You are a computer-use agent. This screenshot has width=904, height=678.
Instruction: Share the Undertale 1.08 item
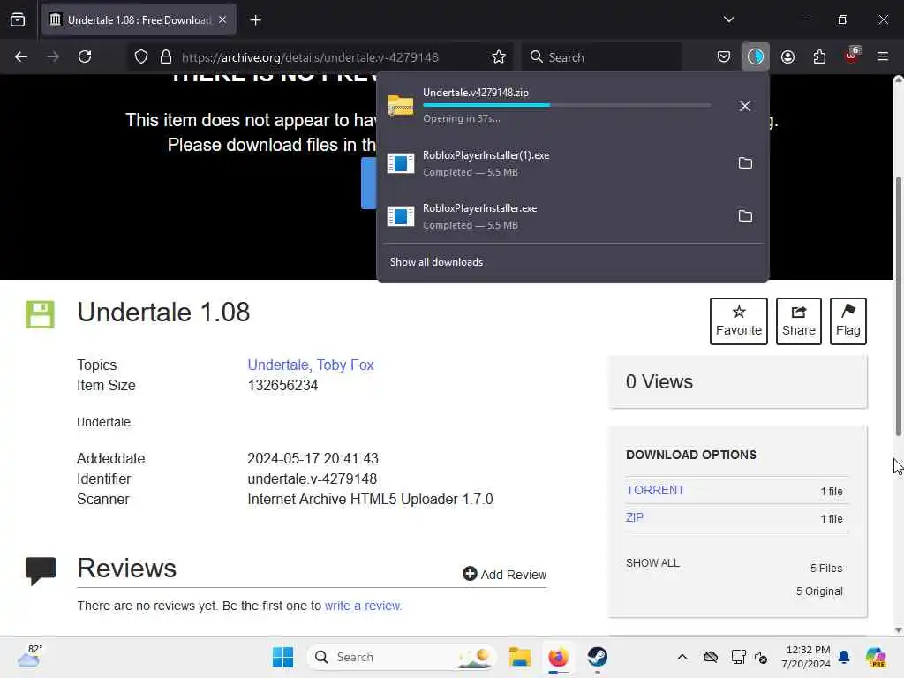pos(798,321)
